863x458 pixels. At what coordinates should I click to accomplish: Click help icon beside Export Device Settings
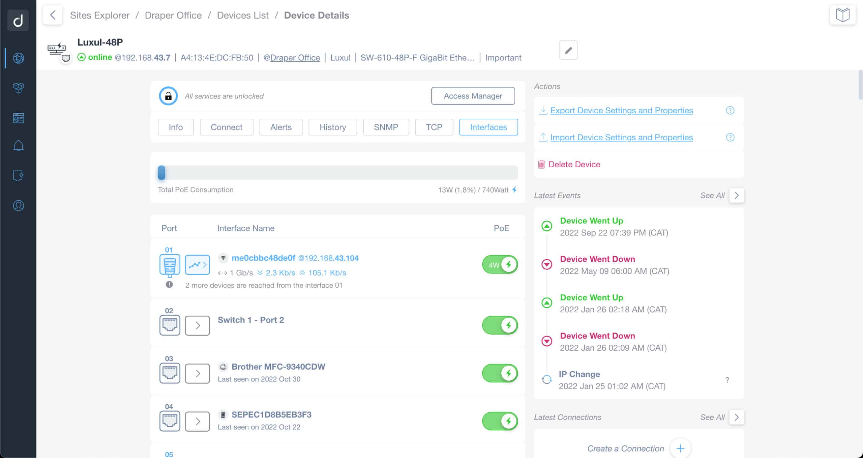click(730, 111)
